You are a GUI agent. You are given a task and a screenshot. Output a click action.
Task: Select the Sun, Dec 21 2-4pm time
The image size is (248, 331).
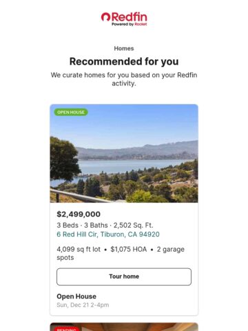[x=83, y=305]
